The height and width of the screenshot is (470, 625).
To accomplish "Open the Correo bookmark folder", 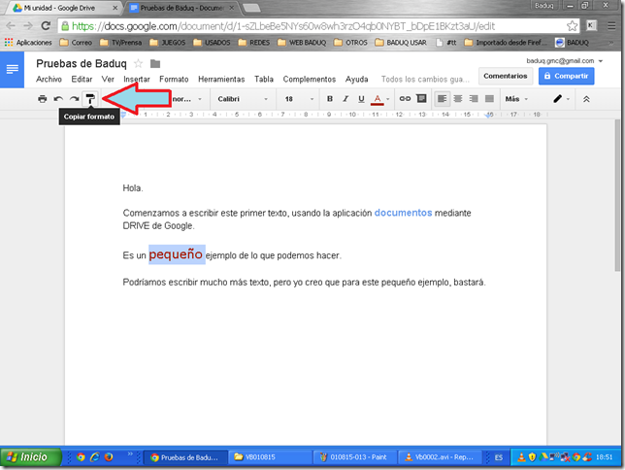I will coord(76,43).
